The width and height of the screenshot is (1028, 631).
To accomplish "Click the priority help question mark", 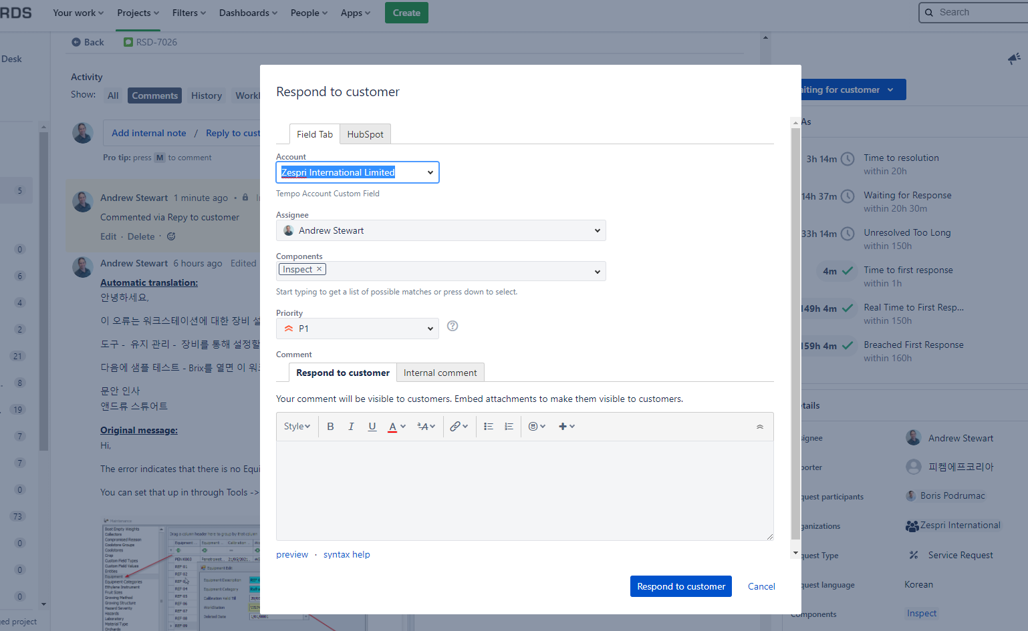I will [x=453, y=326].
